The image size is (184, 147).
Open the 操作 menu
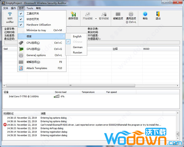point(13,8)
